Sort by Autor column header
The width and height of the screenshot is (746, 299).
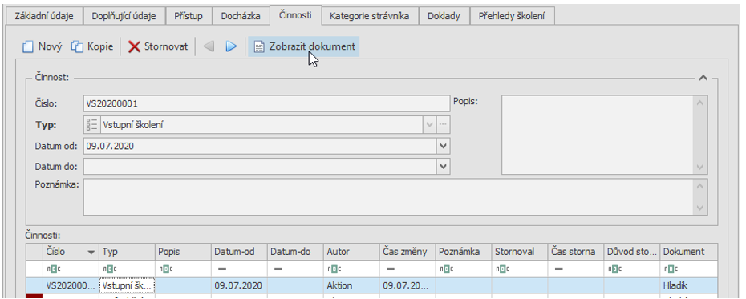[351, 252]
